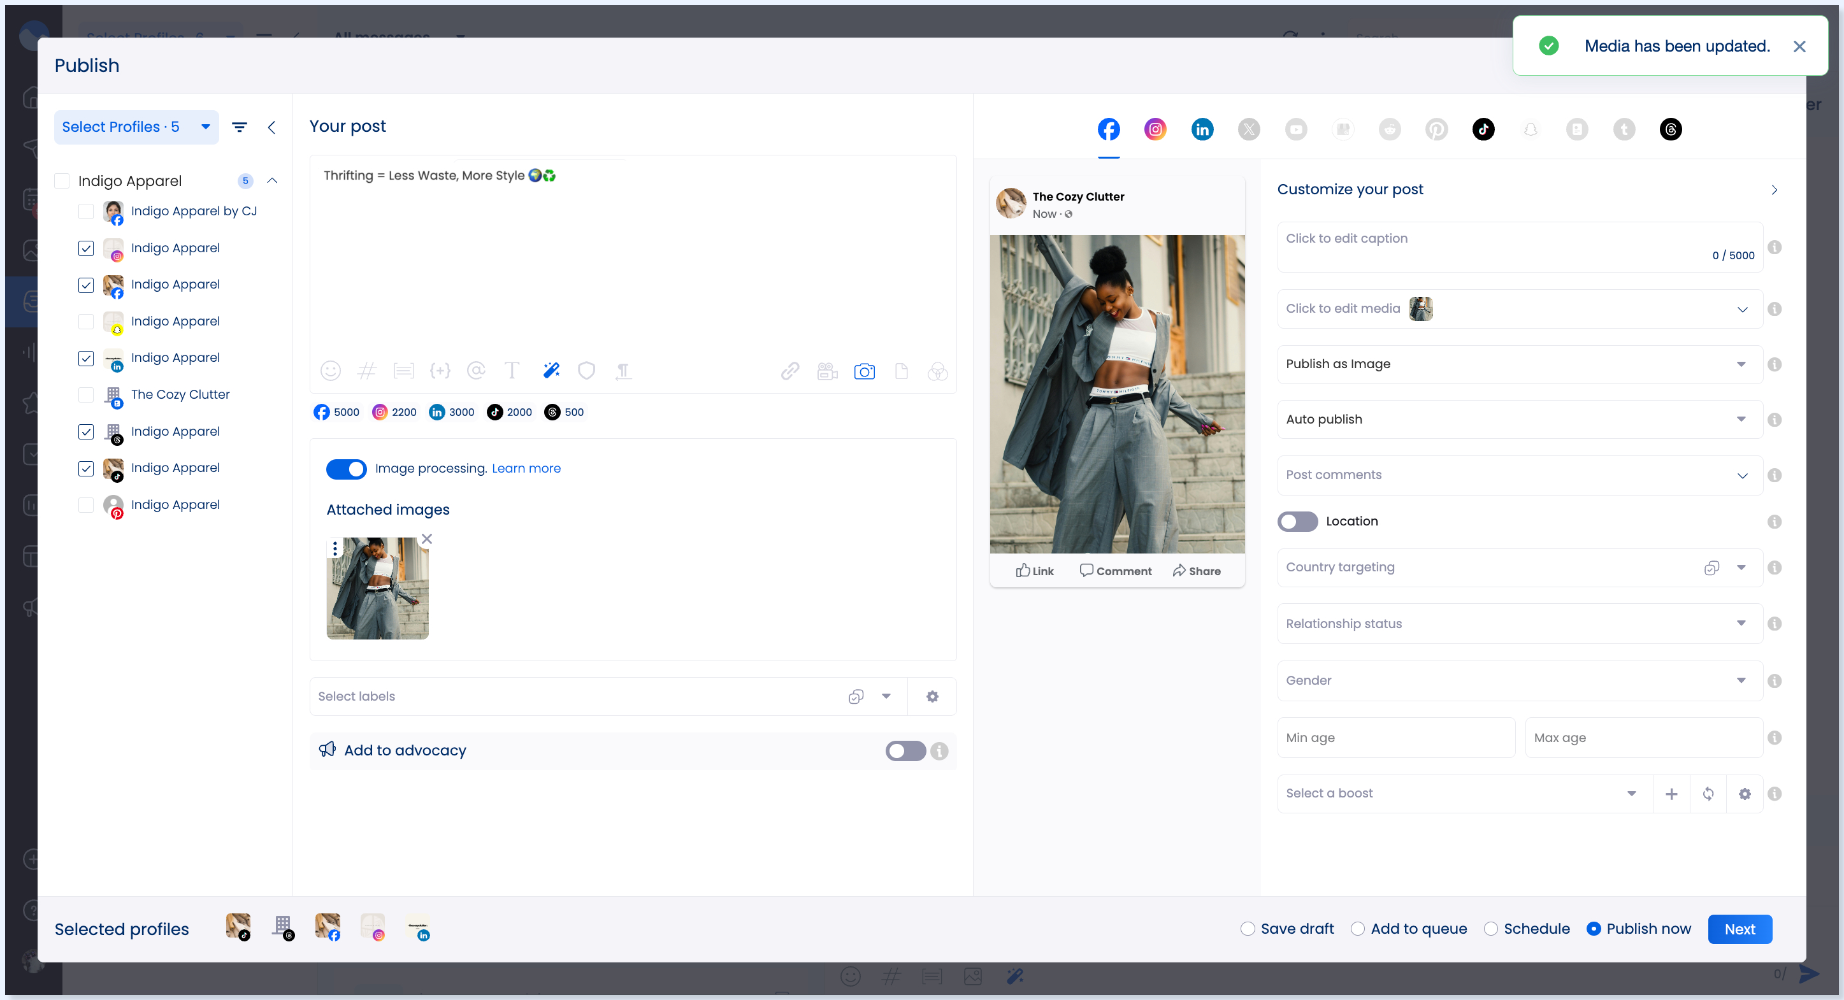Check the Pinterest Indigo Apparel profile
Screen dimensions: 1844x1000
(86, 504)
